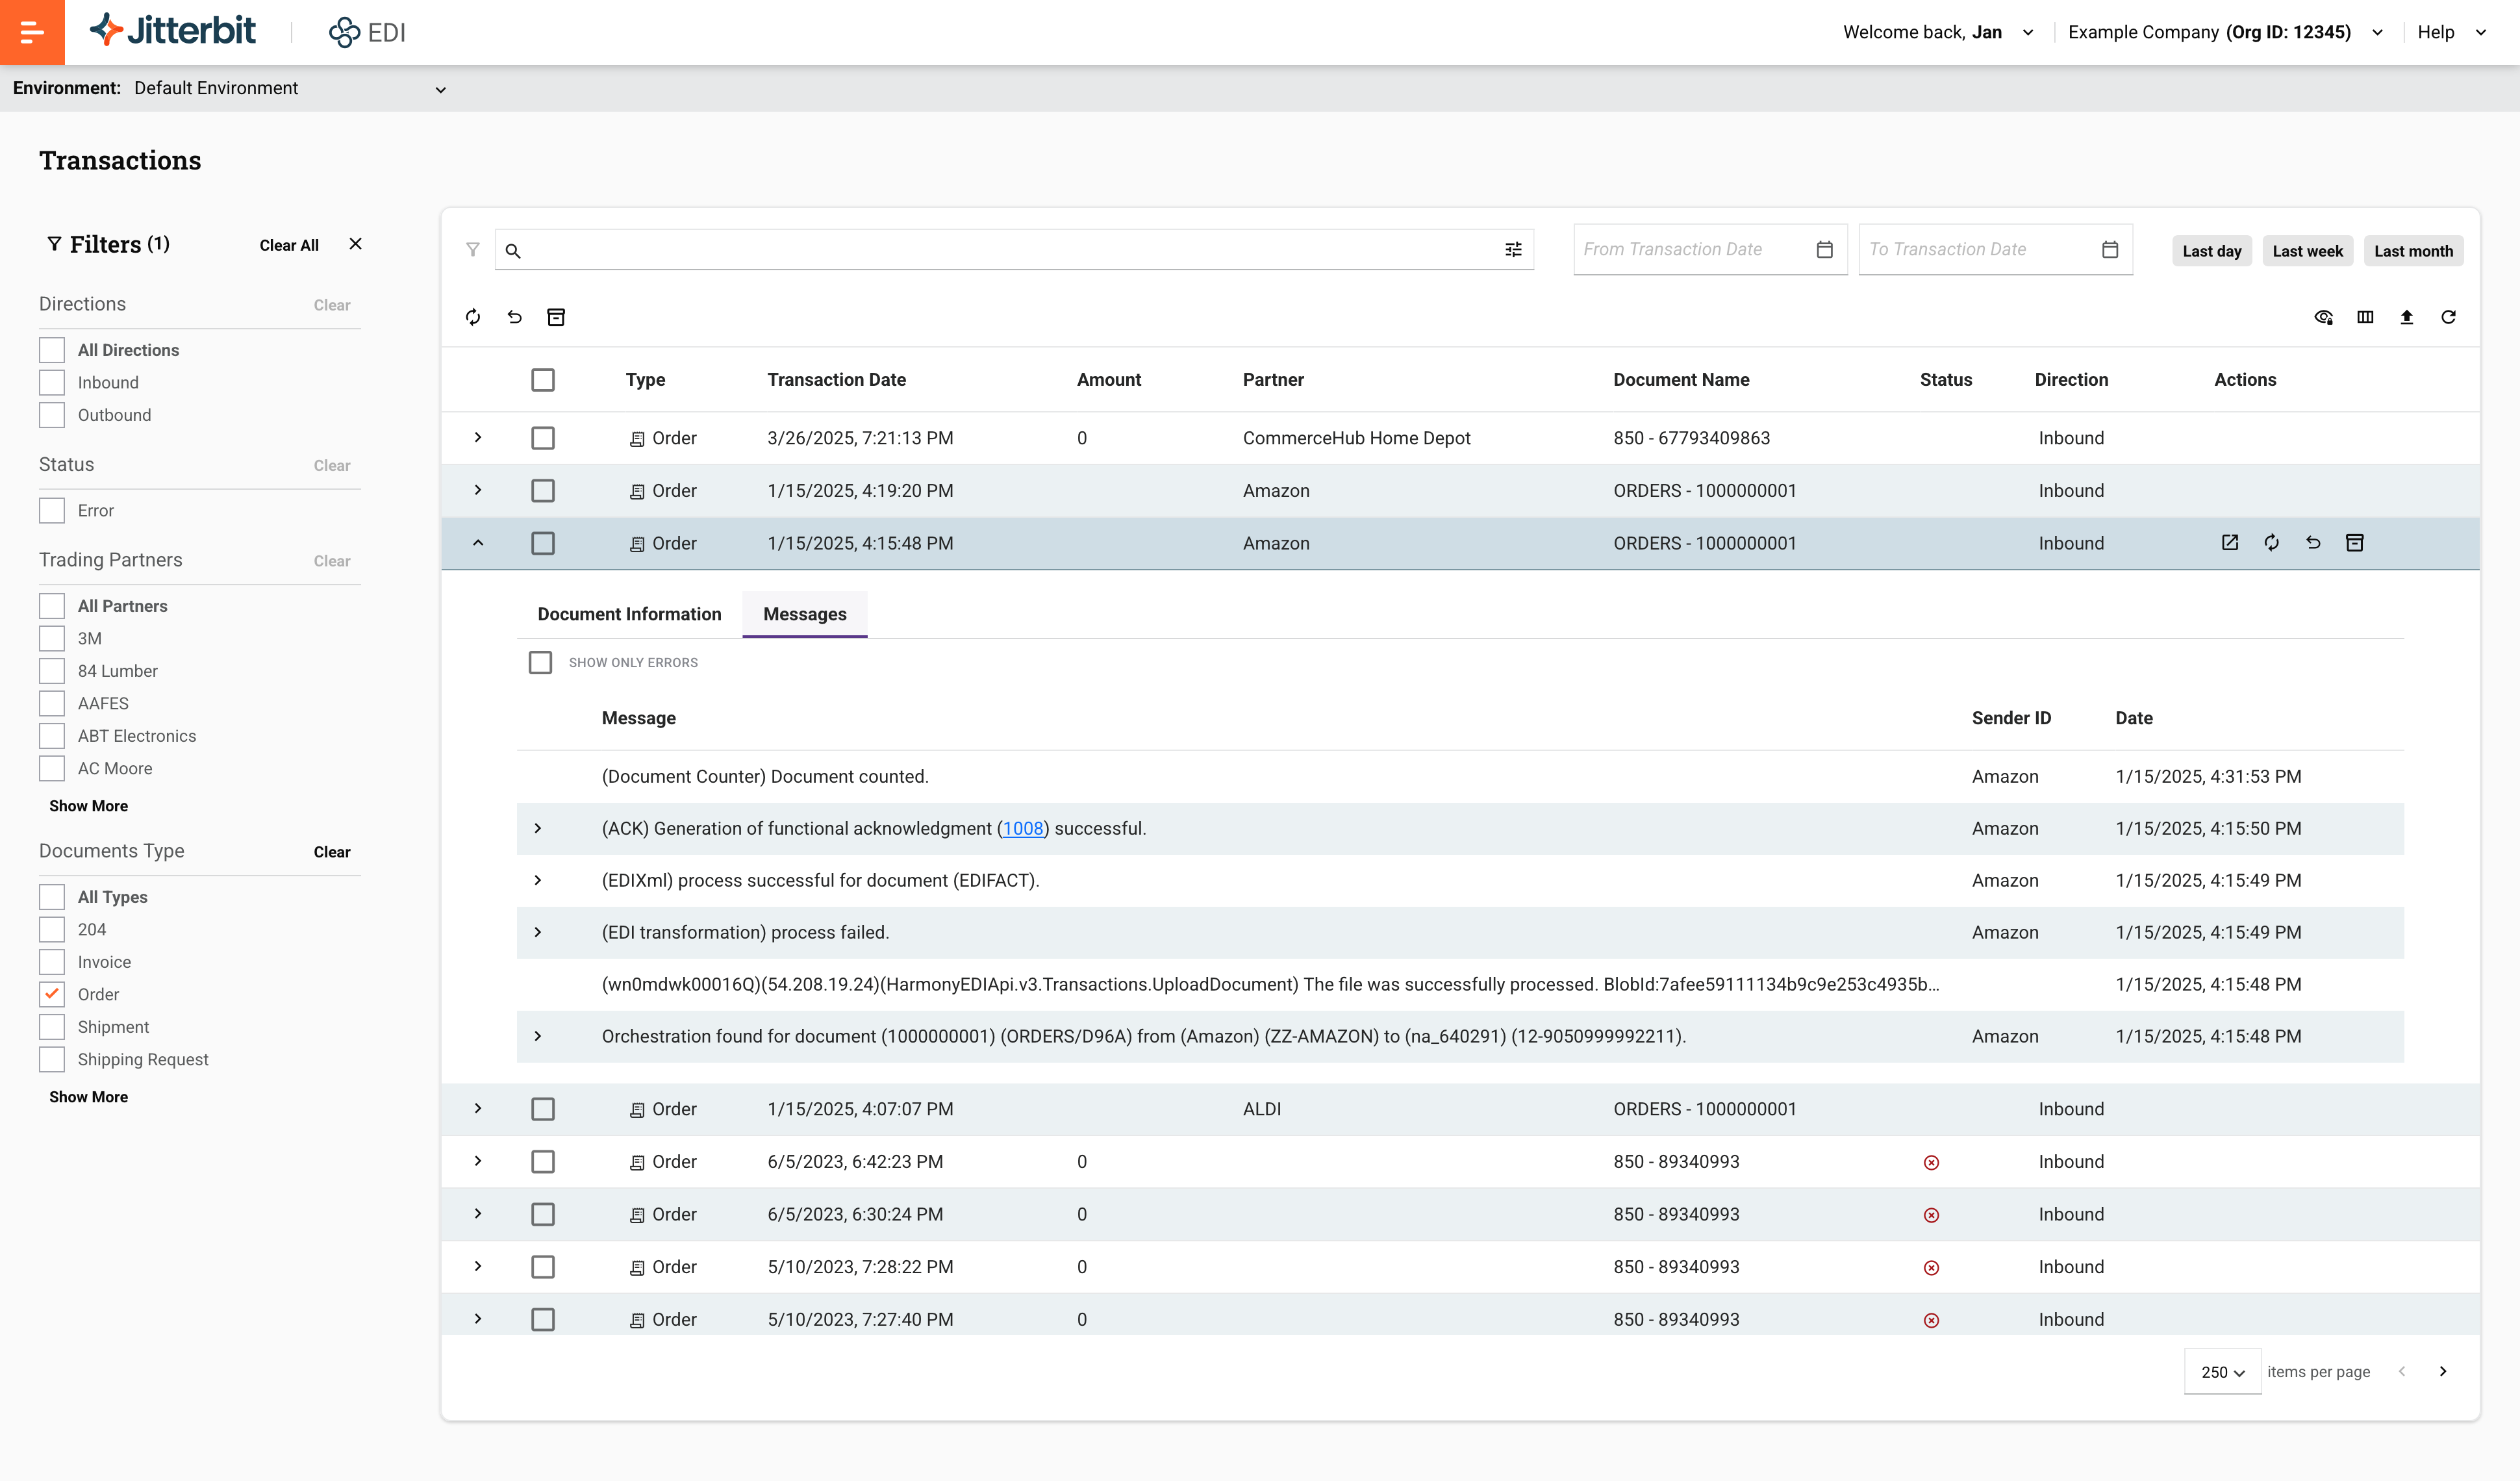Switch to Document Information tab
2520x1481 pixels.
point(629,614)
